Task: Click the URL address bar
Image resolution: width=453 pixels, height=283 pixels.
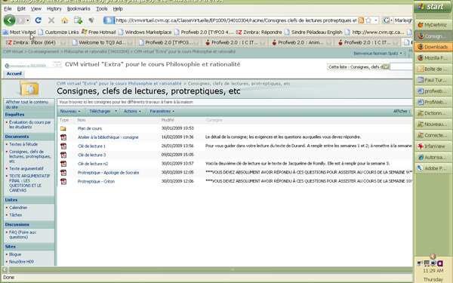Action: click(236, 20)
